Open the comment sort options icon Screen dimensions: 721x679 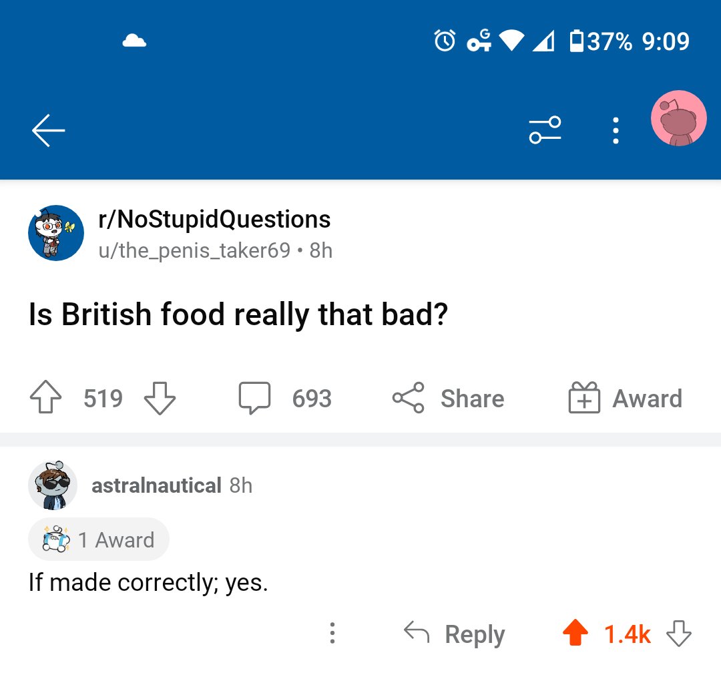(545, 130)
